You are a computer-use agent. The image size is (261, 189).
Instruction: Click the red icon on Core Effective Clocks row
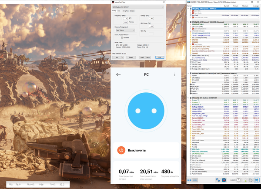[x=193, y=17]
